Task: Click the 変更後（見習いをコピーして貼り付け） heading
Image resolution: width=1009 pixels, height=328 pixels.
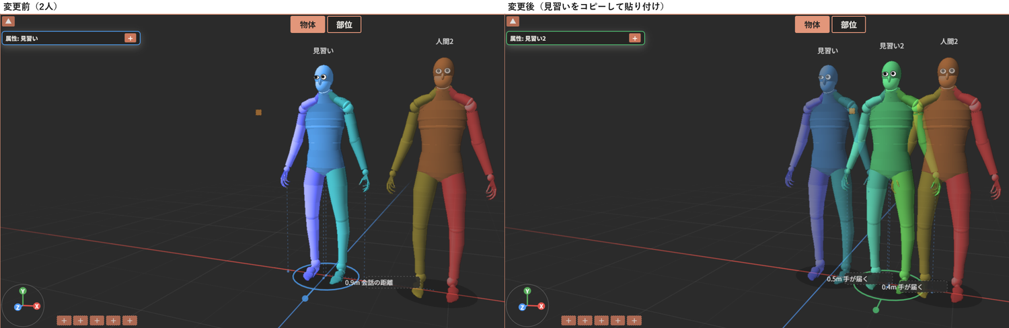Action: click(586, 6)
